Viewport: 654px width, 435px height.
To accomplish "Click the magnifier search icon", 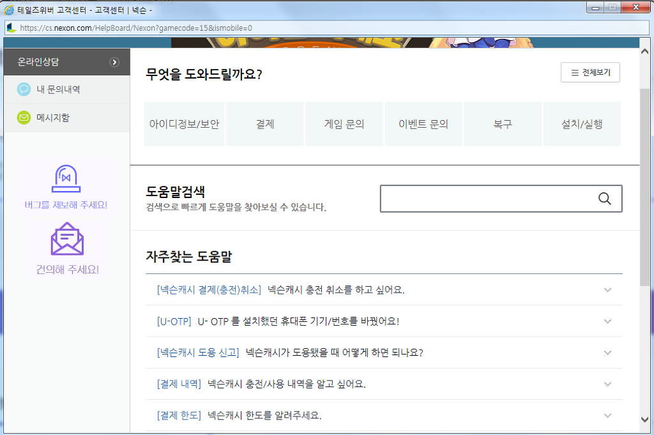I will point(605,199).
